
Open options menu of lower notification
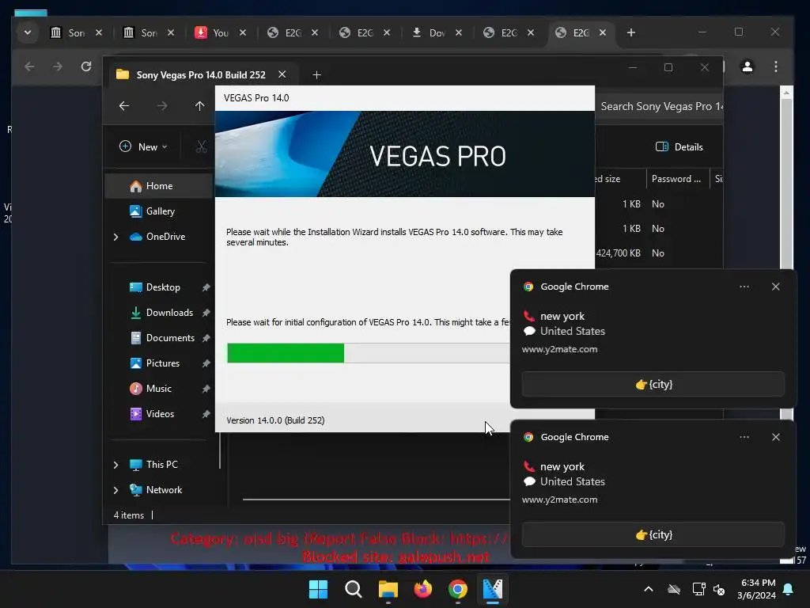(744, 437)
